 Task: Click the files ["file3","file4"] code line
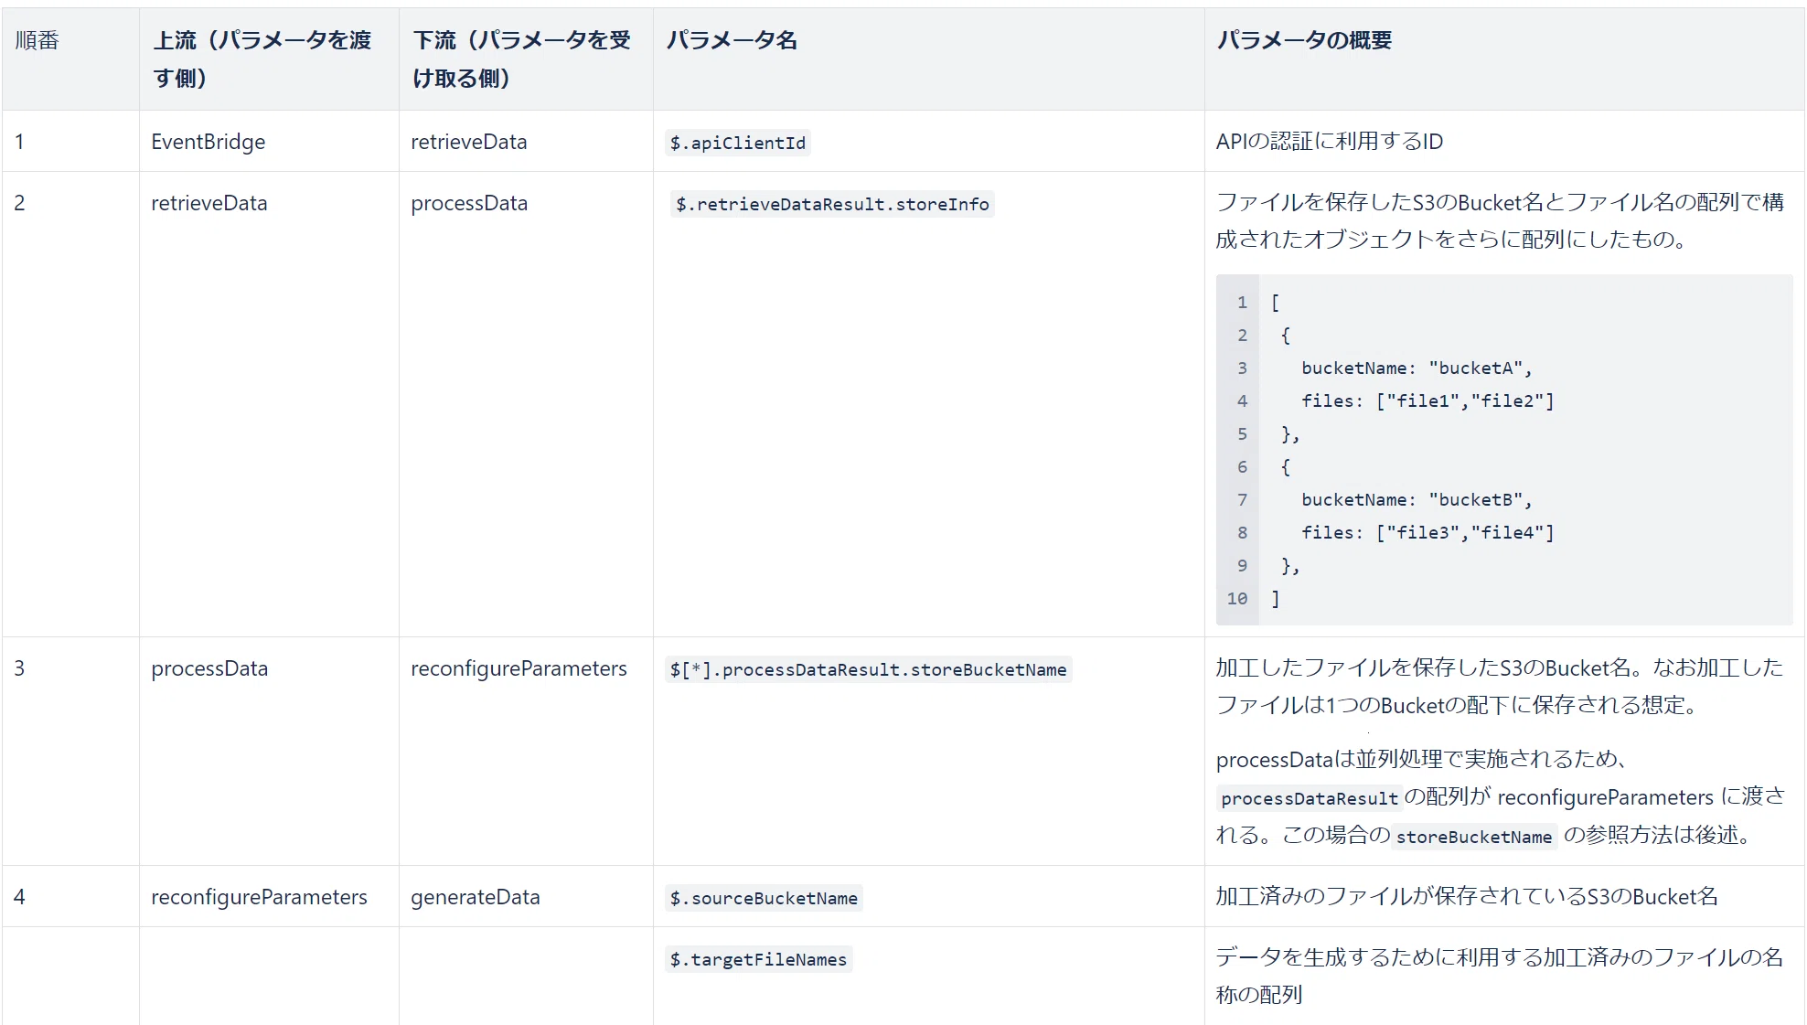click(x=1427, y=532)
